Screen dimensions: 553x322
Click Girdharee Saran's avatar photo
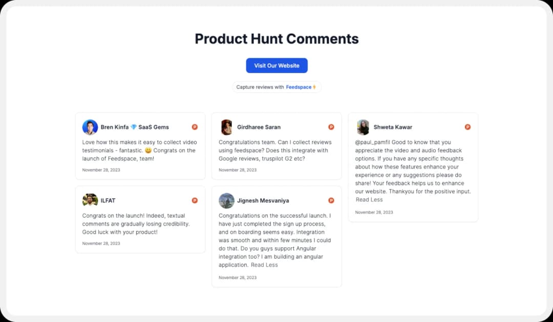click(226, 126)
